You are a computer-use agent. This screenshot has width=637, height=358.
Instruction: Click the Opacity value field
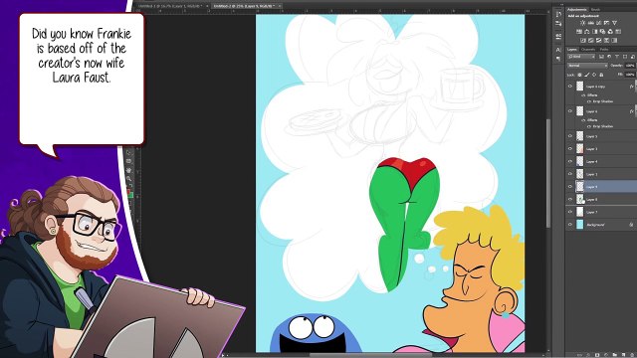click(630, 66)
